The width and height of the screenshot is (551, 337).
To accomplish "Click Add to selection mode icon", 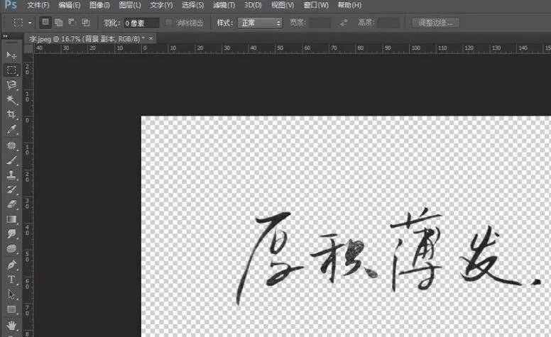I will point(59,23).
